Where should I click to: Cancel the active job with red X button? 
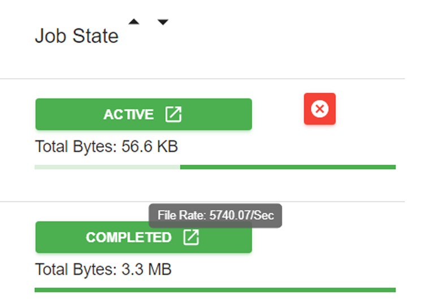click(x=319, y=109)
